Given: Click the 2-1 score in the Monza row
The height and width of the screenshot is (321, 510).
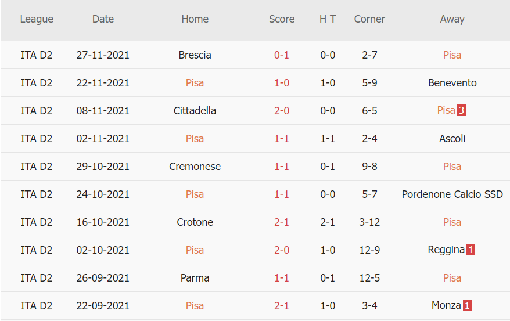Looking at the screenshot, I should click(x=282, y=306).
